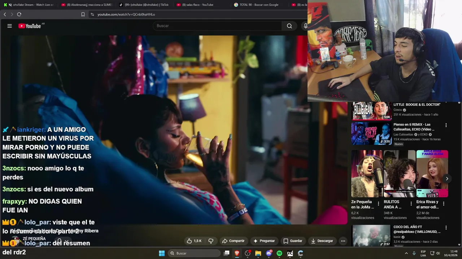Open options for Ze Pequeña short
The height and width of the screenshot is (259, 462).
378,204
